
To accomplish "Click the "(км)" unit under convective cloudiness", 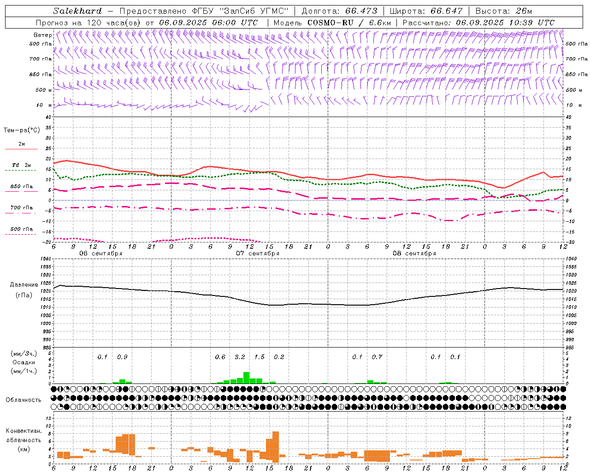I will pyautogui.click(x=24, y=449).
